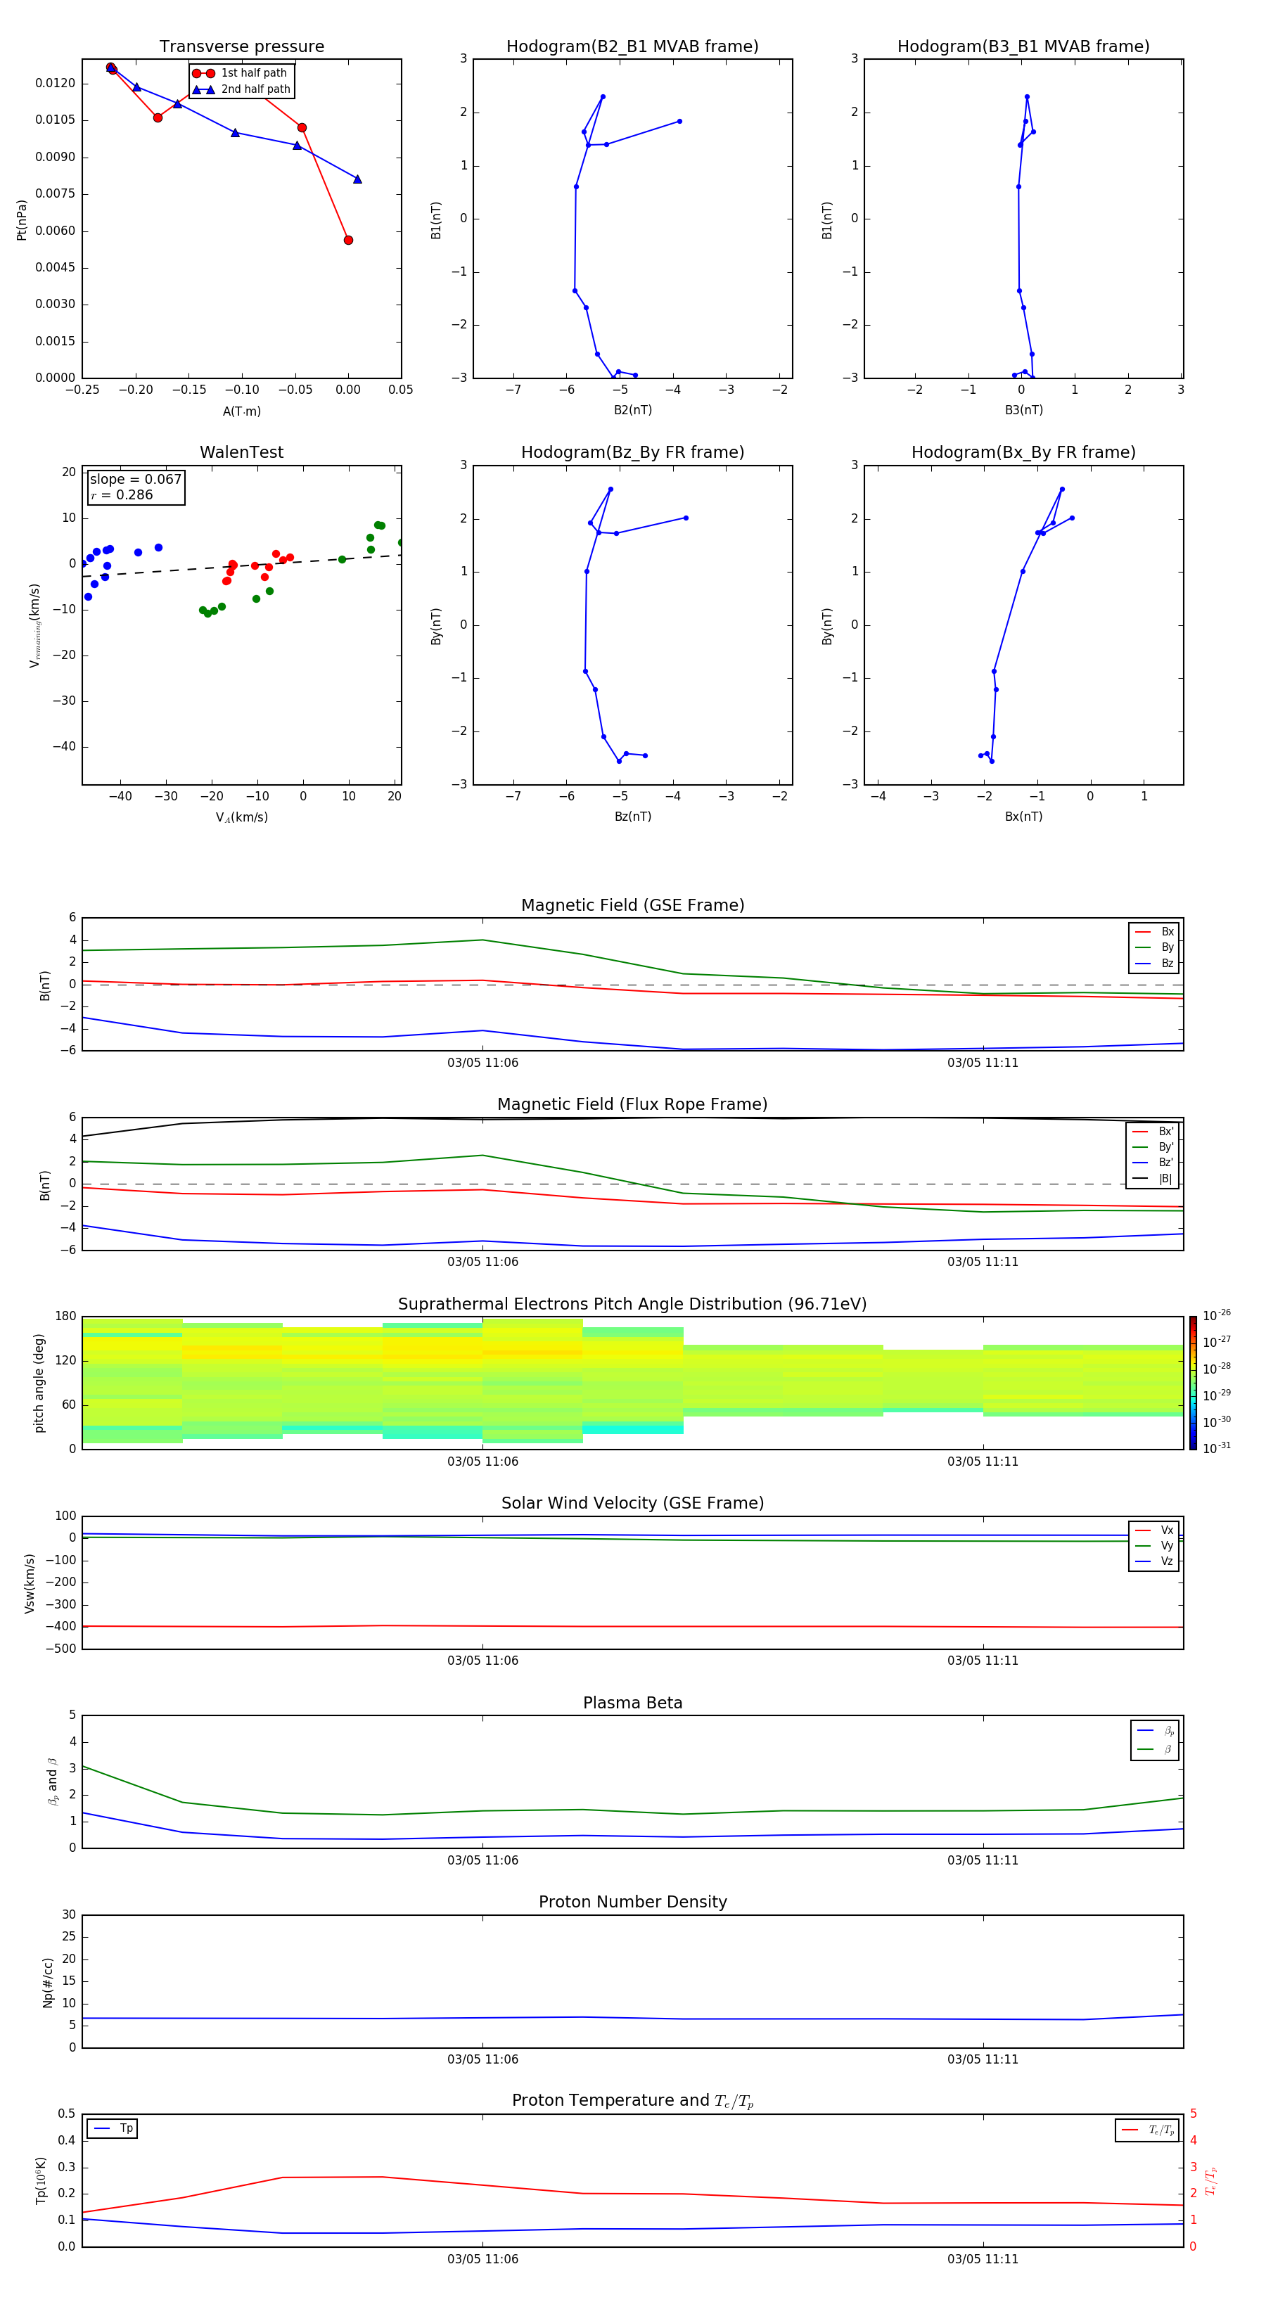Image resolution: width=1266 pixels, height=2321 pixels.
Task: Click the Suprathermal Electrons Pitch Angle Distribution title
Action: 632,1304
